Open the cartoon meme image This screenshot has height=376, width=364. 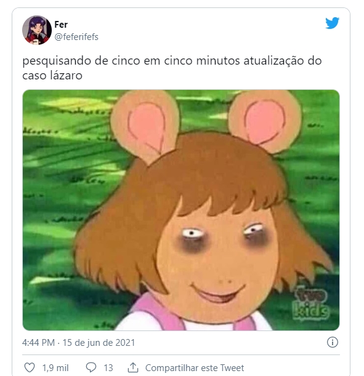click(x=181, y=210)
